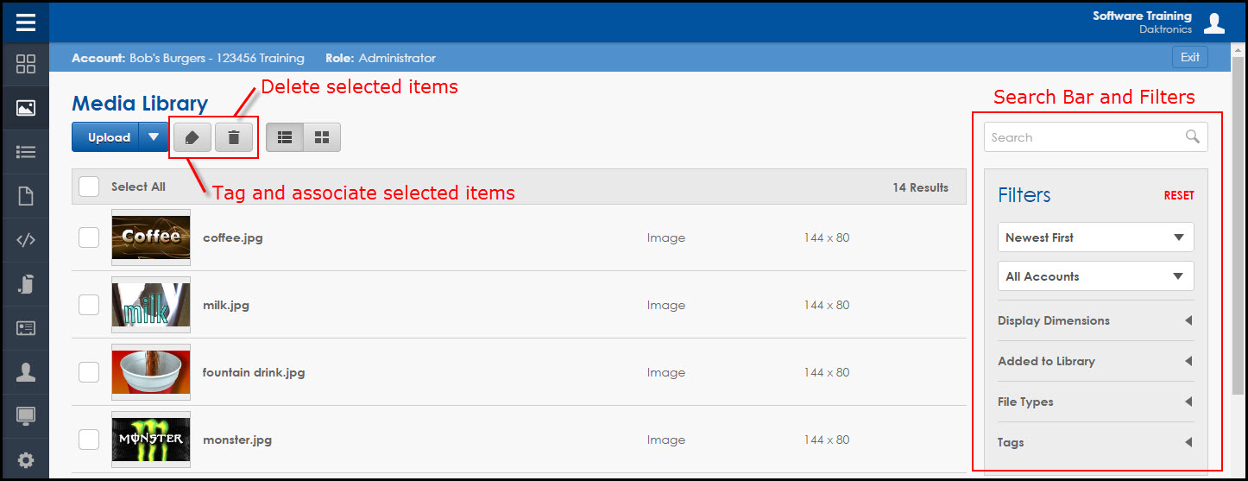
Task: Select the monster.jpg checkbox
Action: coord(89,440)
